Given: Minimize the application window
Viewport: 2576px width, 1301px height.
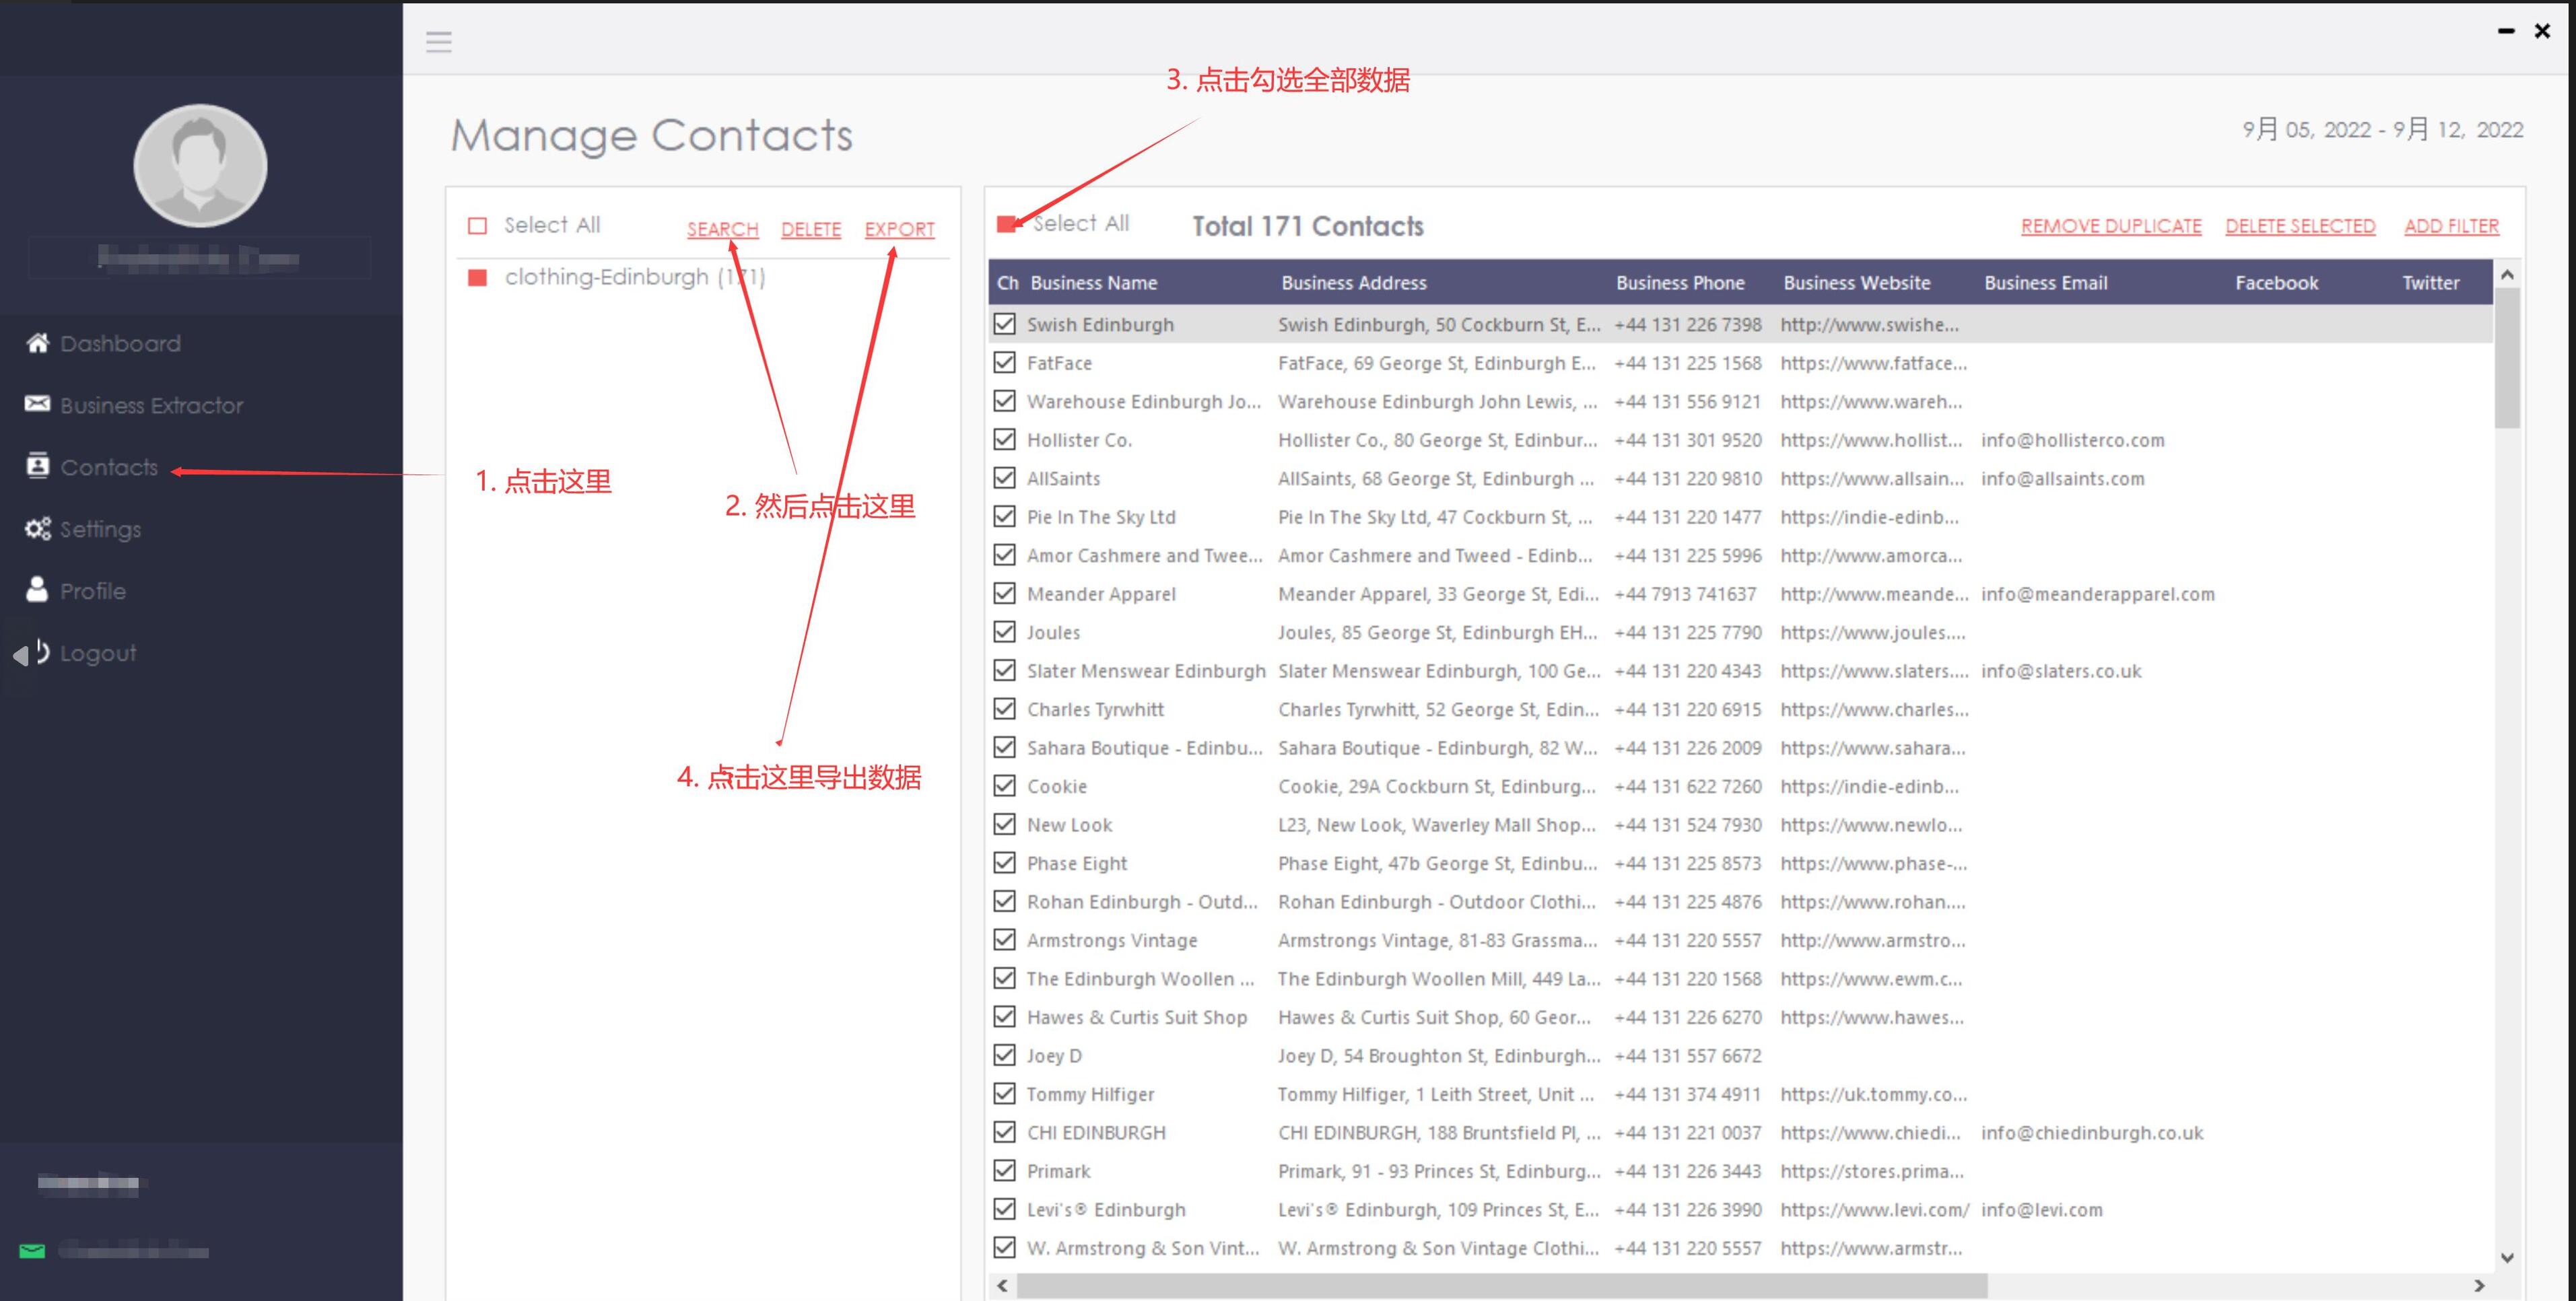Looking at the screenshot, I should [x=2506, y=31].
